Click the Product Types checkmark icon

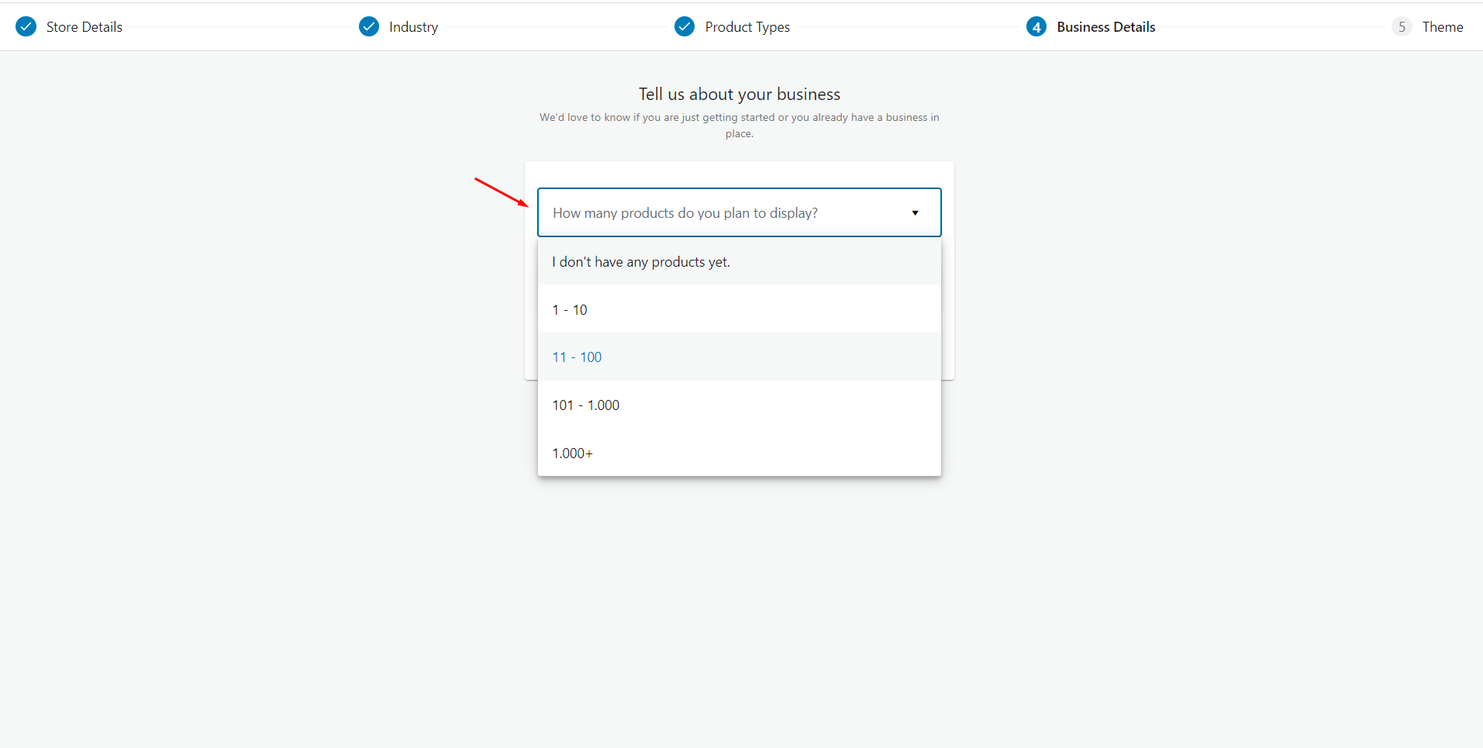tap(685, 27)
